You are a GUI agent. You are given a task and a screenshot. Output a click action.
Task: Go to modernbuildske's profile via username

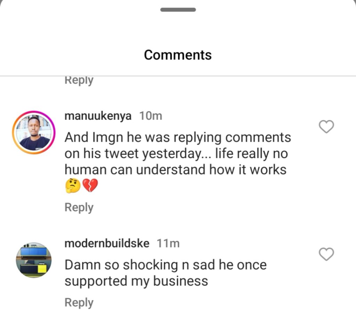pos(107,243)
